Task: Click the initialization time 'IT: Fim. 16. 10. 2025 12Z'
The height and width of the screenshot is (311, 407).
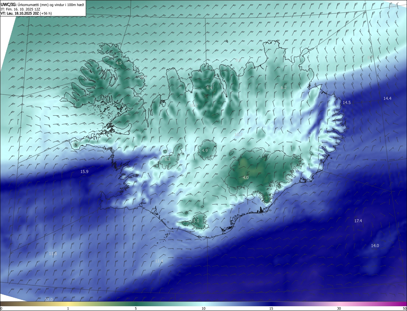Action: tap(20, 9)
